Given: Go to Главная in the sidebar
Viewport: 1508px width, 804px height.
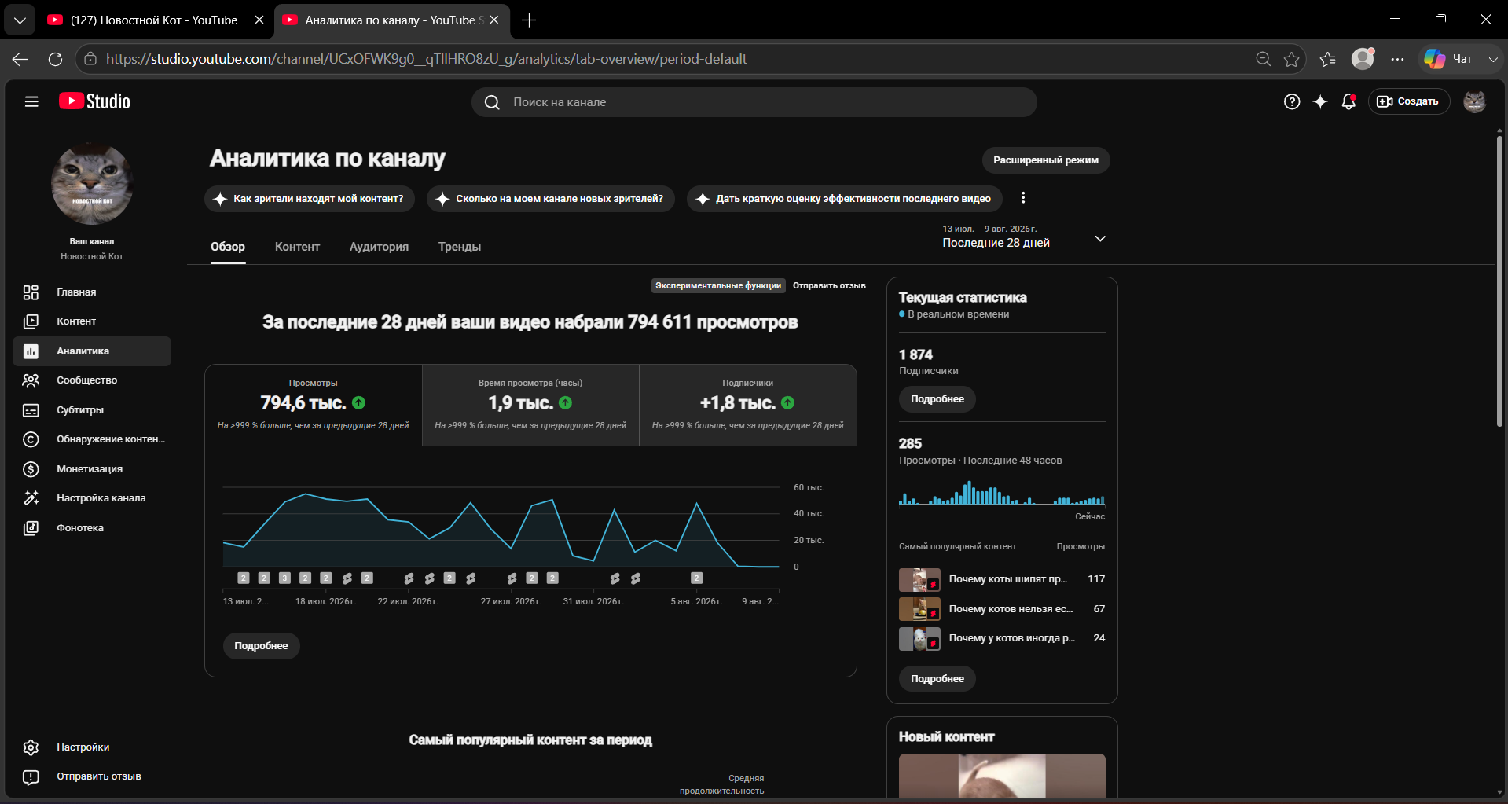Looking at the screenshot, I should point(92,292).
